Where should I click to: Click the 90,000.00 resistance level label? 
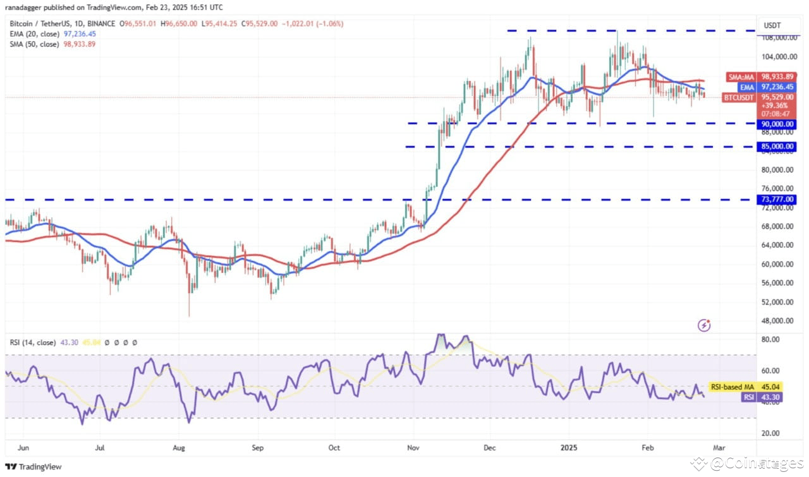click(777, 124)
